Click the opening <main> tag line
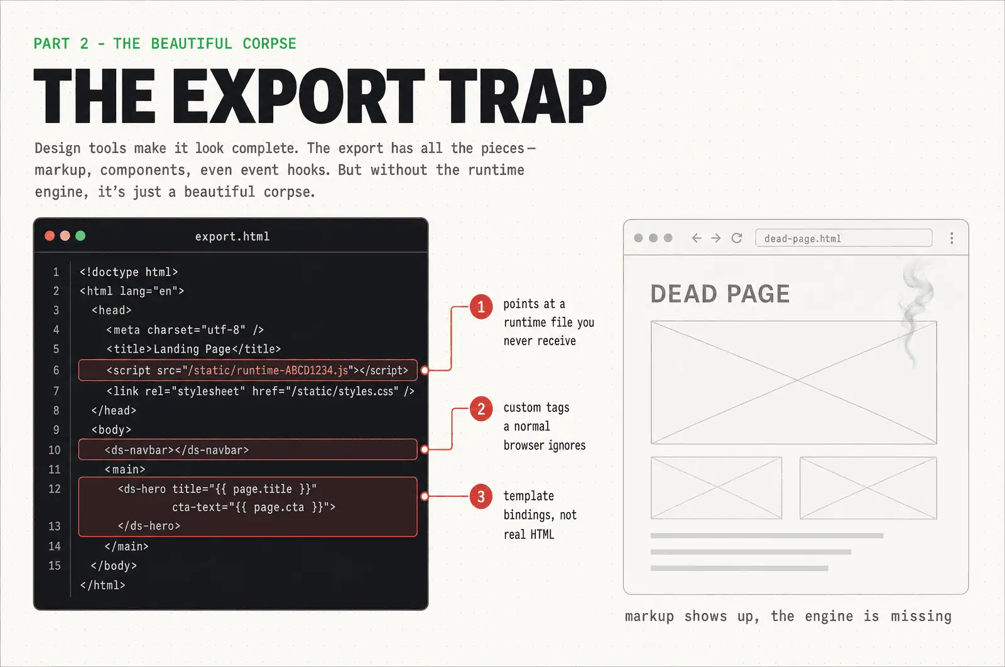This screenshot has height=667, width=1005. point(125,469)
